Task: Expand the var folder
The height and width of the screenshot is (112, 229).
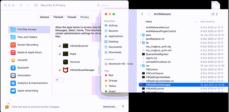Action: [x=140, y=66]
